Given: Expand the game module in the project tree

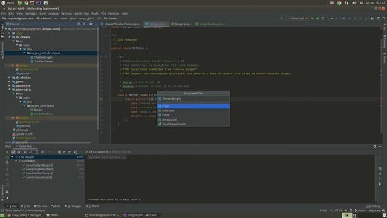Looking at the screenshot, I should (10, 82).
